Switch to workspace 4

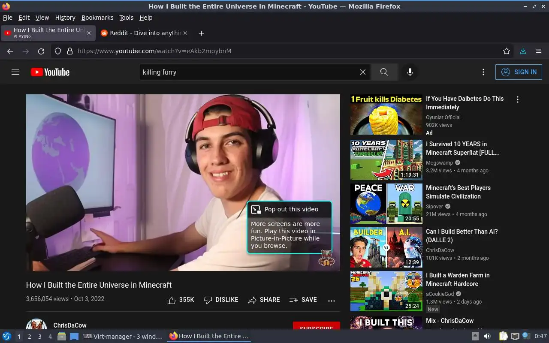coord(50,337)
